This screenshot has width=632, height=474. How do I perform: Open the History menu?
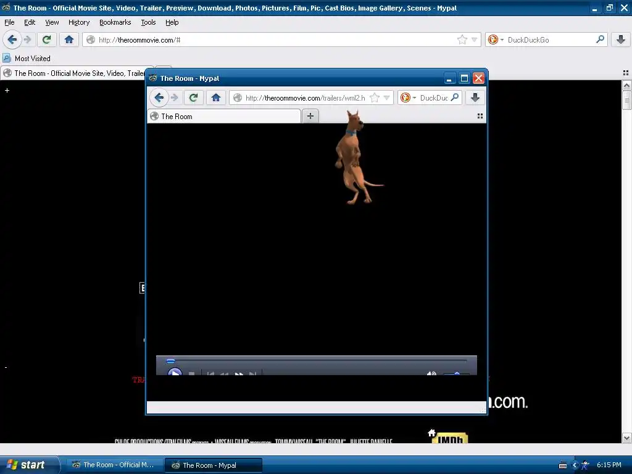(79, 22)
